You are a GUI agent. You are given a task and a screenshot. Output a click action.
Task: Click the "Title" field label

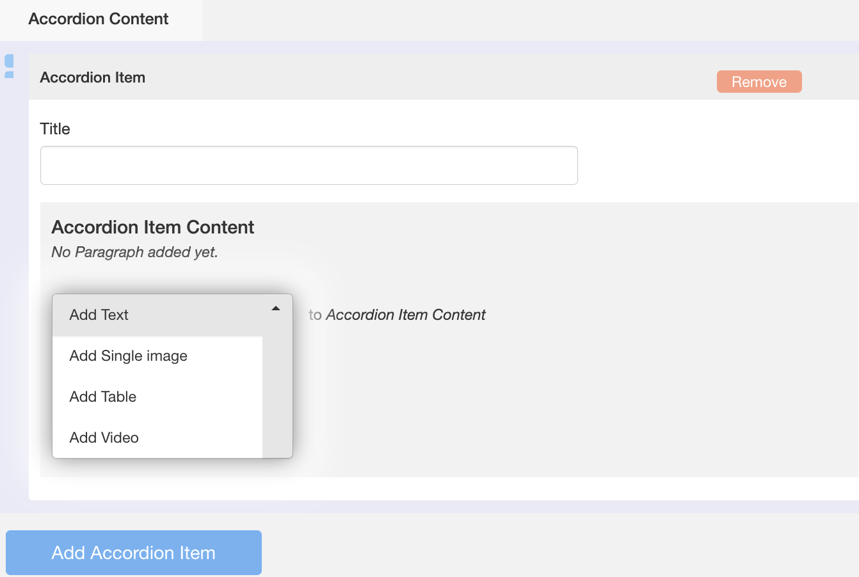click(55, 129)
